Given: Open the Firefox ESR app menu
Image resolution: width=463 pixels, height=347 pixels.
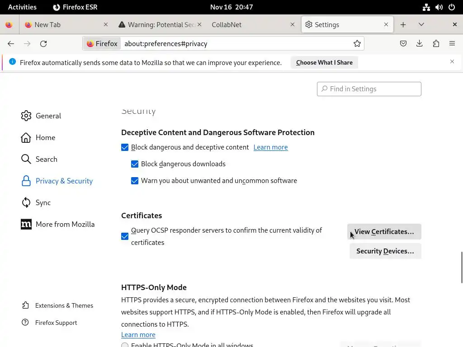Looking at the screenshot, I should pyautogui.click(x=75, y=7).
